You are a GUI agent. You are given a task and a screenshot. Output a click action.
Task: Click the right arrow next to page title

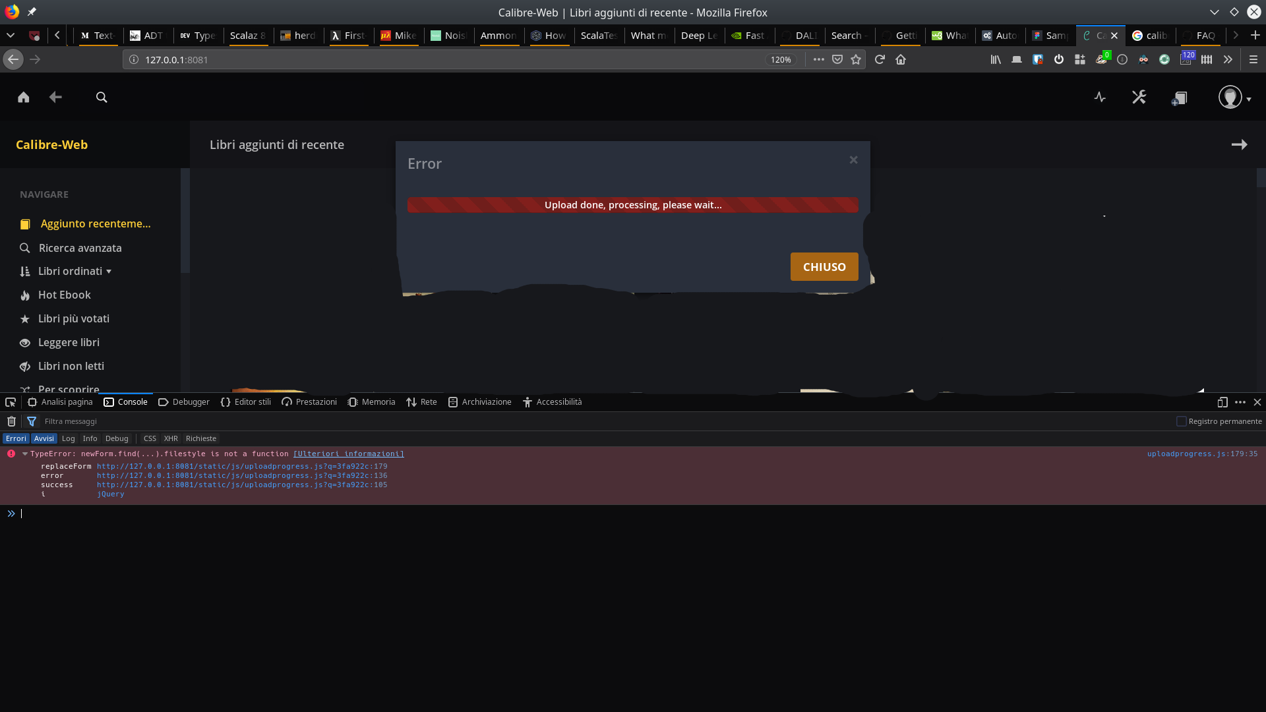(1239, 144)
